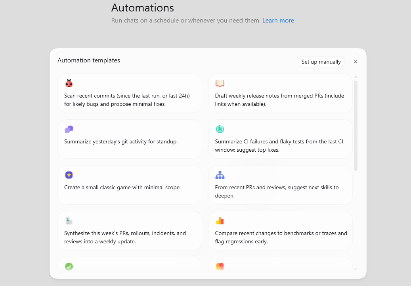Click the orange gradient square template icon
The width and height of the screenshot is (411, 286).
[220, 266]
